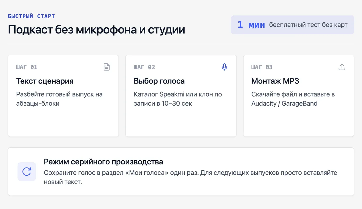Click the 'БЫСТРЫЙ СТАРТ' label
362x209 pixels.
tap(32, 16)
